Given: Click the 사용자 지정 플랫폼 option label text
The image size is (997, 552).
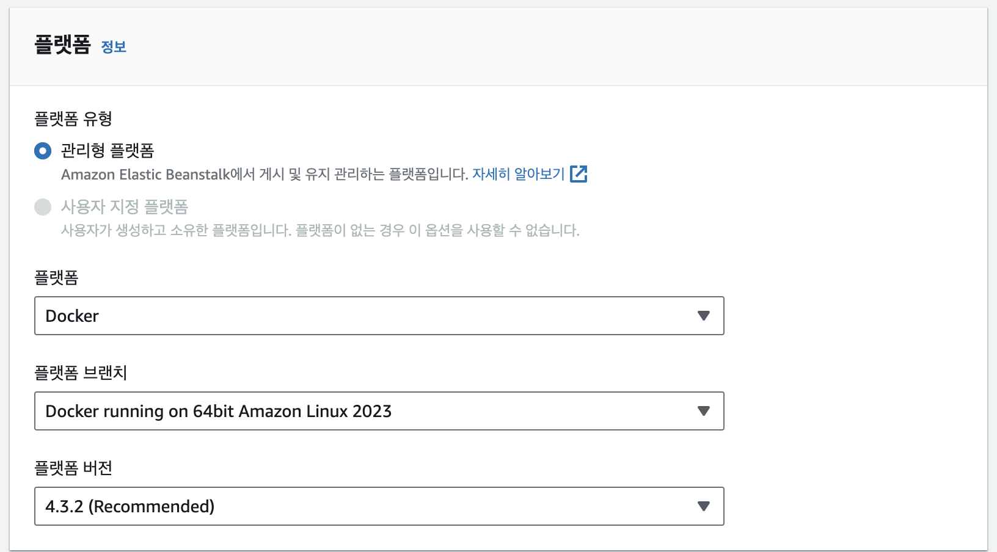Looking at the screenshot, I should (125, 207).
